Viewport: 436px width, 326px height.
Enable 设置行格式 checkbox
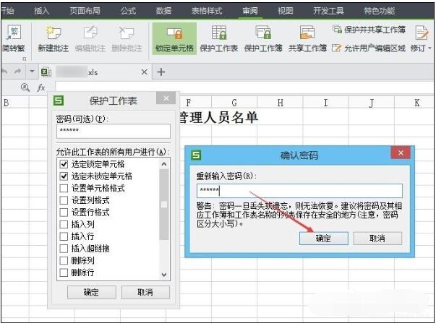[64, 213]
